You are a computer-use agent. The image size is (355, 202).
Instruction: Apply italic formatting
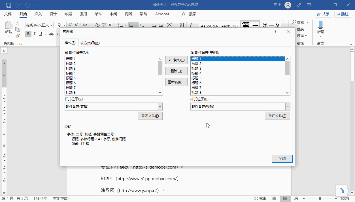[x=34, y=34]
